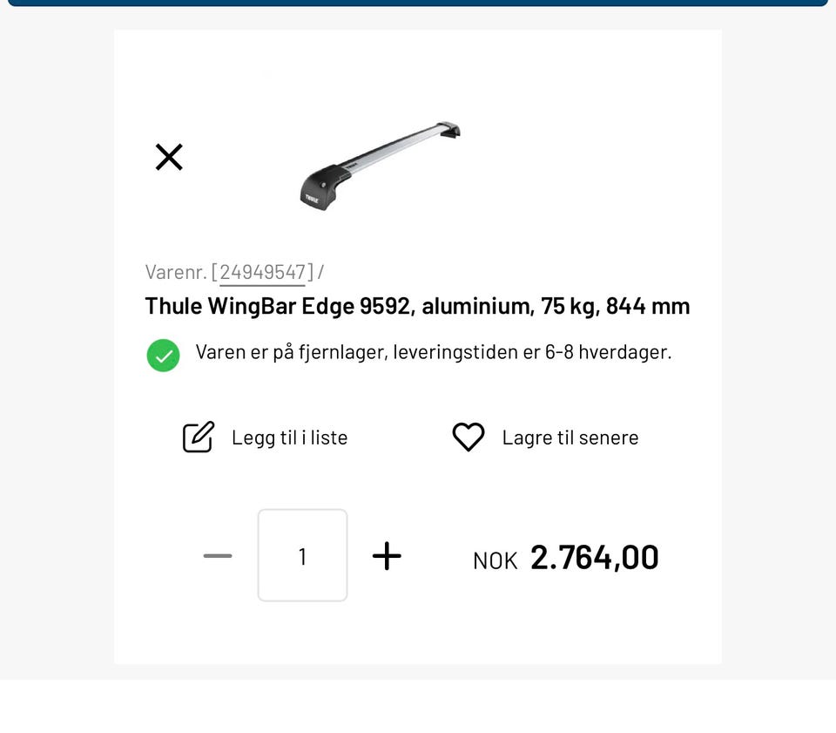Click the NOK currency label
The image size is (836, 733).
[495, 560]
